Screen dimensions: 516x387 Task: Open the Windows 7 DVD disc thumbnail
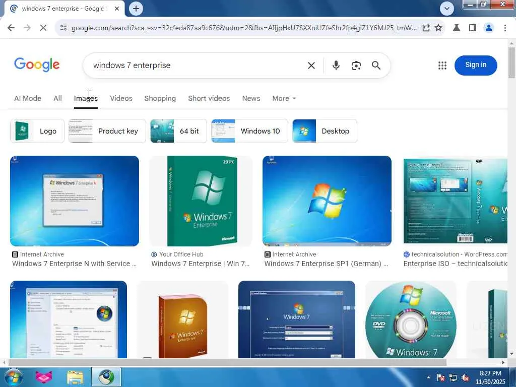pyautogui.click(x=411, y=319)
